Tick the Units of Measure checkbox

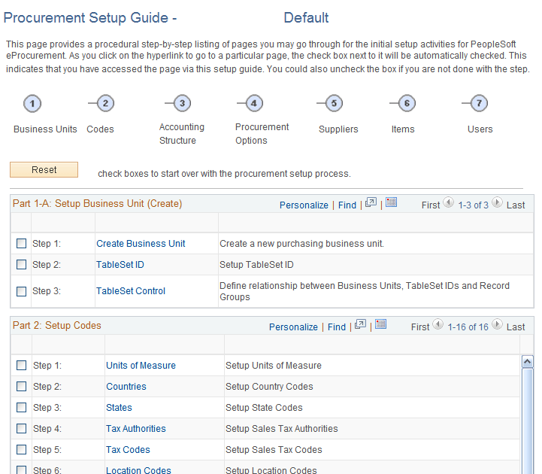point(22,366)
